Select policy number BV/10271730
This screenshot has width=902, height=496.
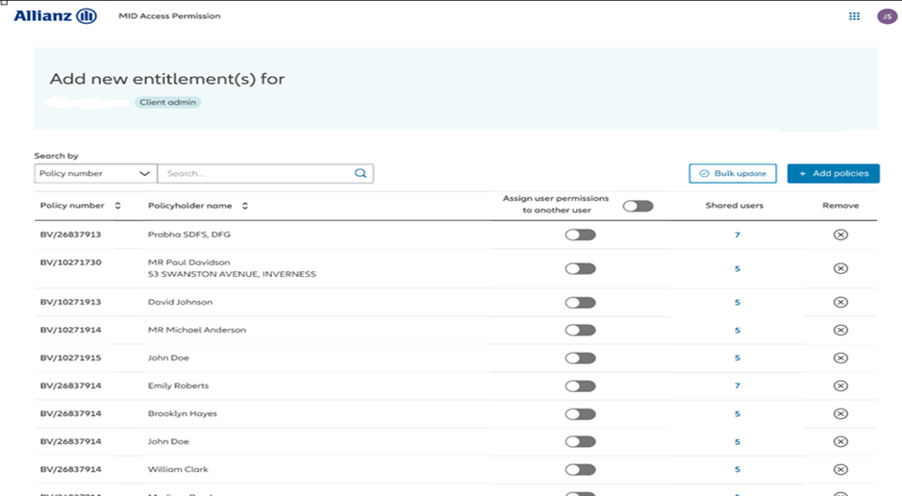pyautogui.click(x=71, y=262)
